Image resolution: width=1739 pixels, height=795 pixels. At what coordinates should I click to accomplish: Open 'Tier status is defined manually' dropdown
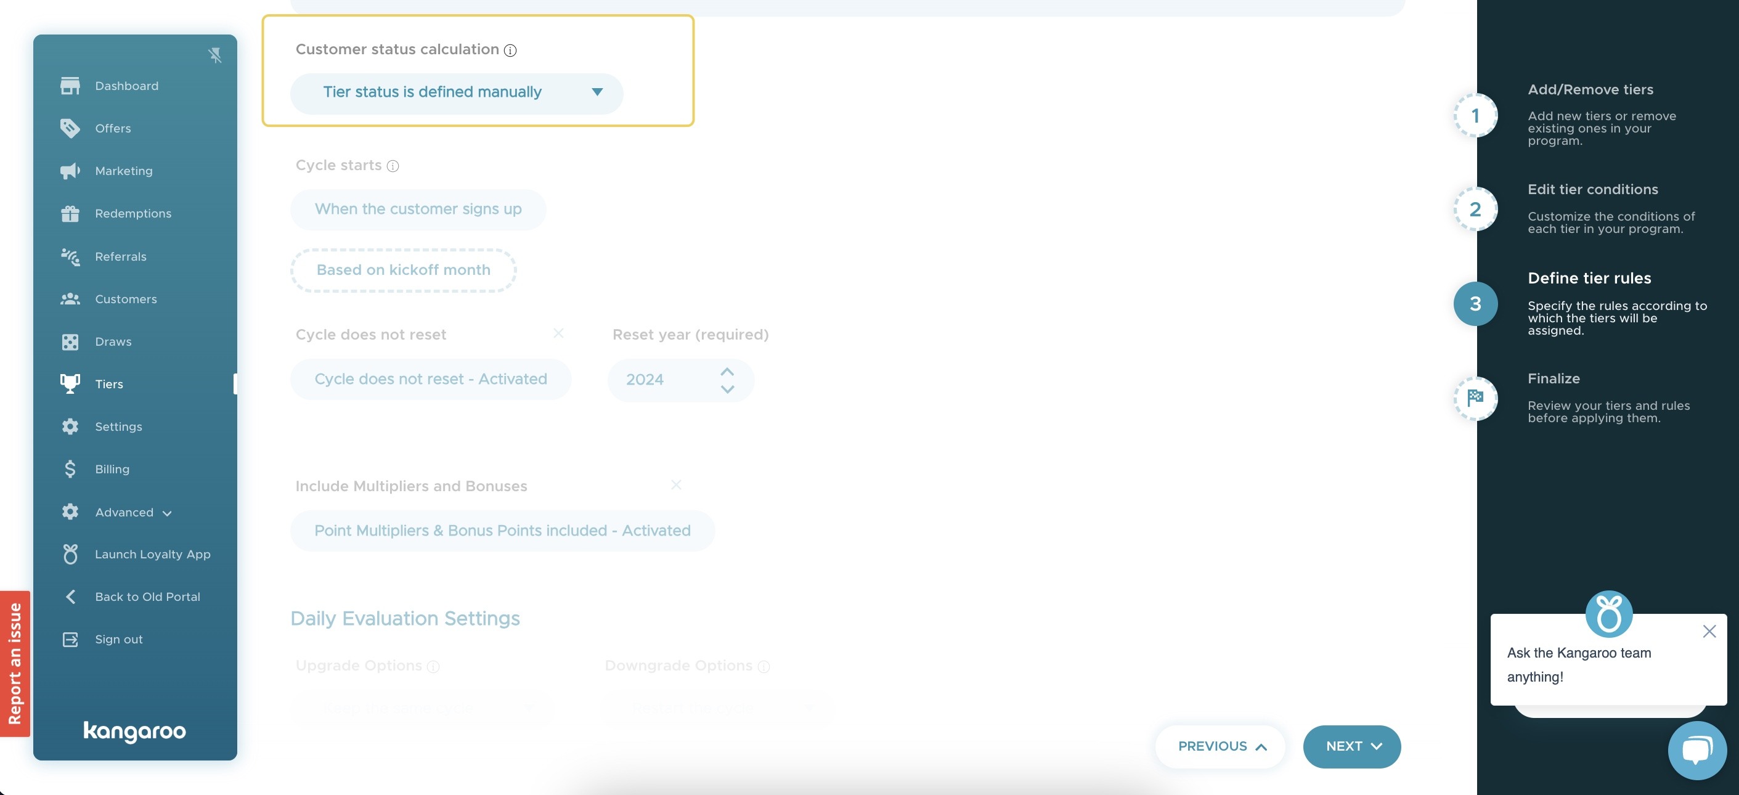point(457,92)
